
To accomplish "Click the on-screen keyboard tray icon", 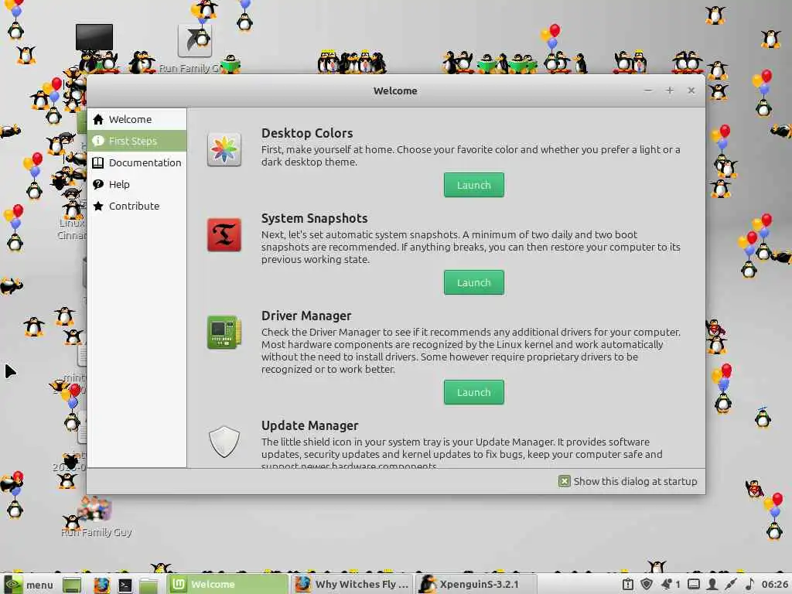I will [x=694, y=585].
